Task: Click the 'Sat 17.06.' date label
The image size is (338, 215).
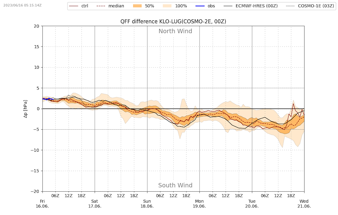Action: click(95, 204)
